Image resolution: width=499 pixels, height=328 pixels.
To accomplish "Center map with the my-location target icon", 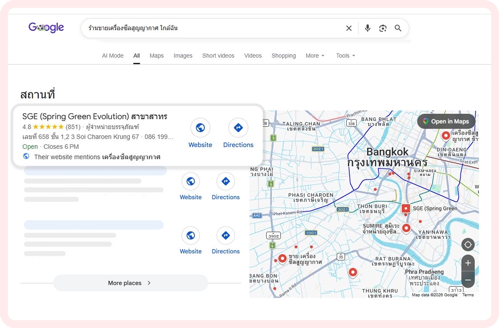I will click(x=468, y=244).
